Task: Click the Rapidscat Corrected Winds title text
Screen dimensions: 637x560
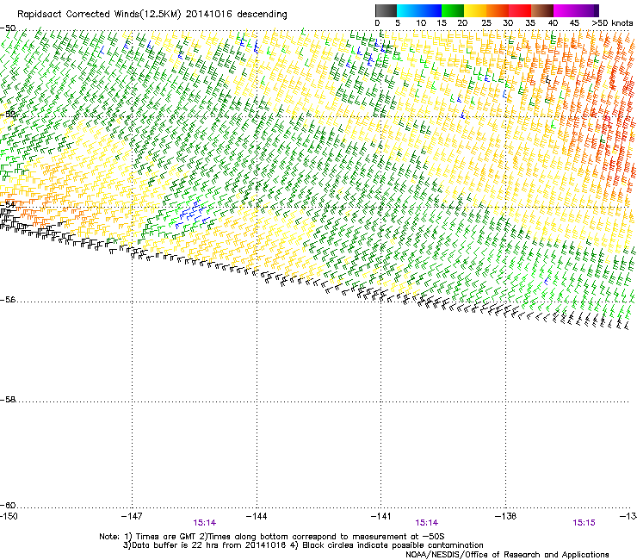Action: pos(152,14)
